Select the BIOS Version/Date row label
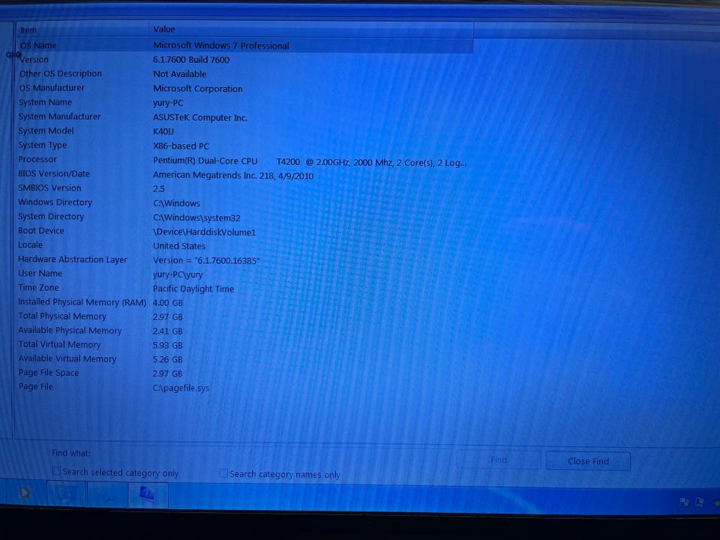720x540 pixels. pyautogui.click(x=54, y=173)
